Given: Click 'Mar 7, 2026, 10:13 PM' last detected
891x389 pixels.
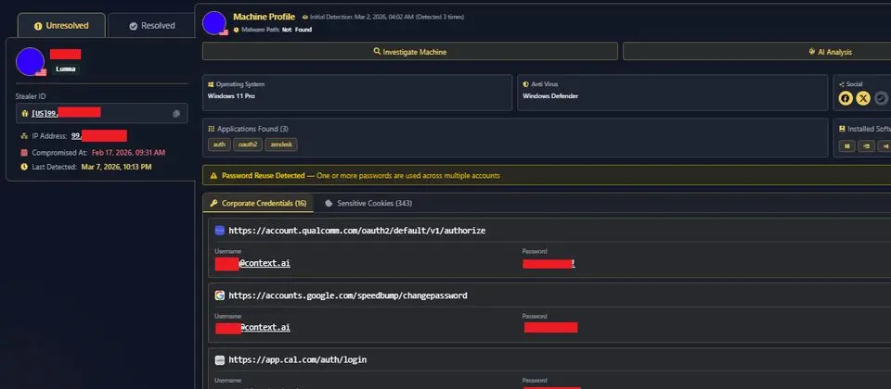Looking at the screenshot, I should (117, 167).
